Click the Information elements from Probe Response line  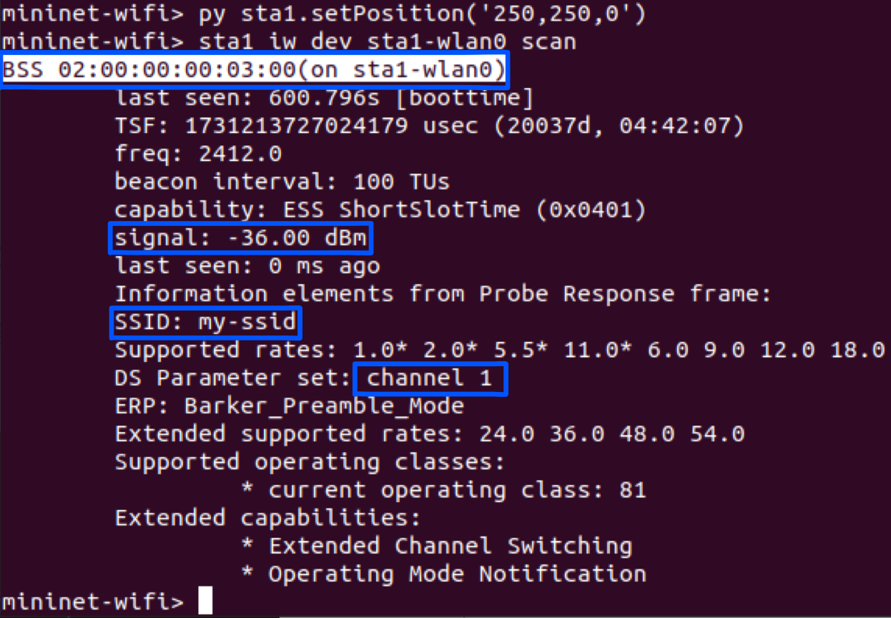443,294
